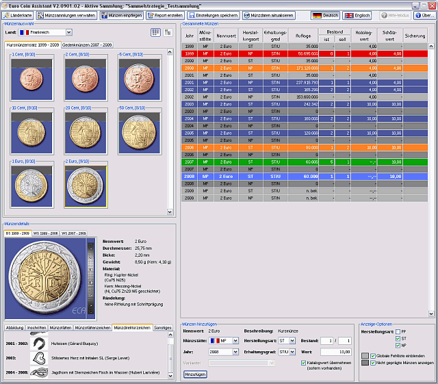Image resolution: width=438 pixels, height=384 pixels.
Task: Select the coin grid view icon
Action: [155, 32]
